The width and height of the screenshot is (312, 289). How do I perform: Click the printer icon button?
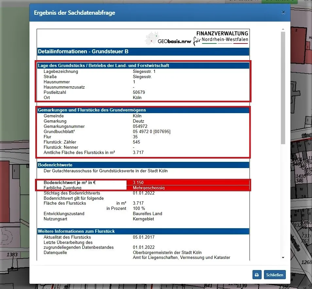pos(257,275)
